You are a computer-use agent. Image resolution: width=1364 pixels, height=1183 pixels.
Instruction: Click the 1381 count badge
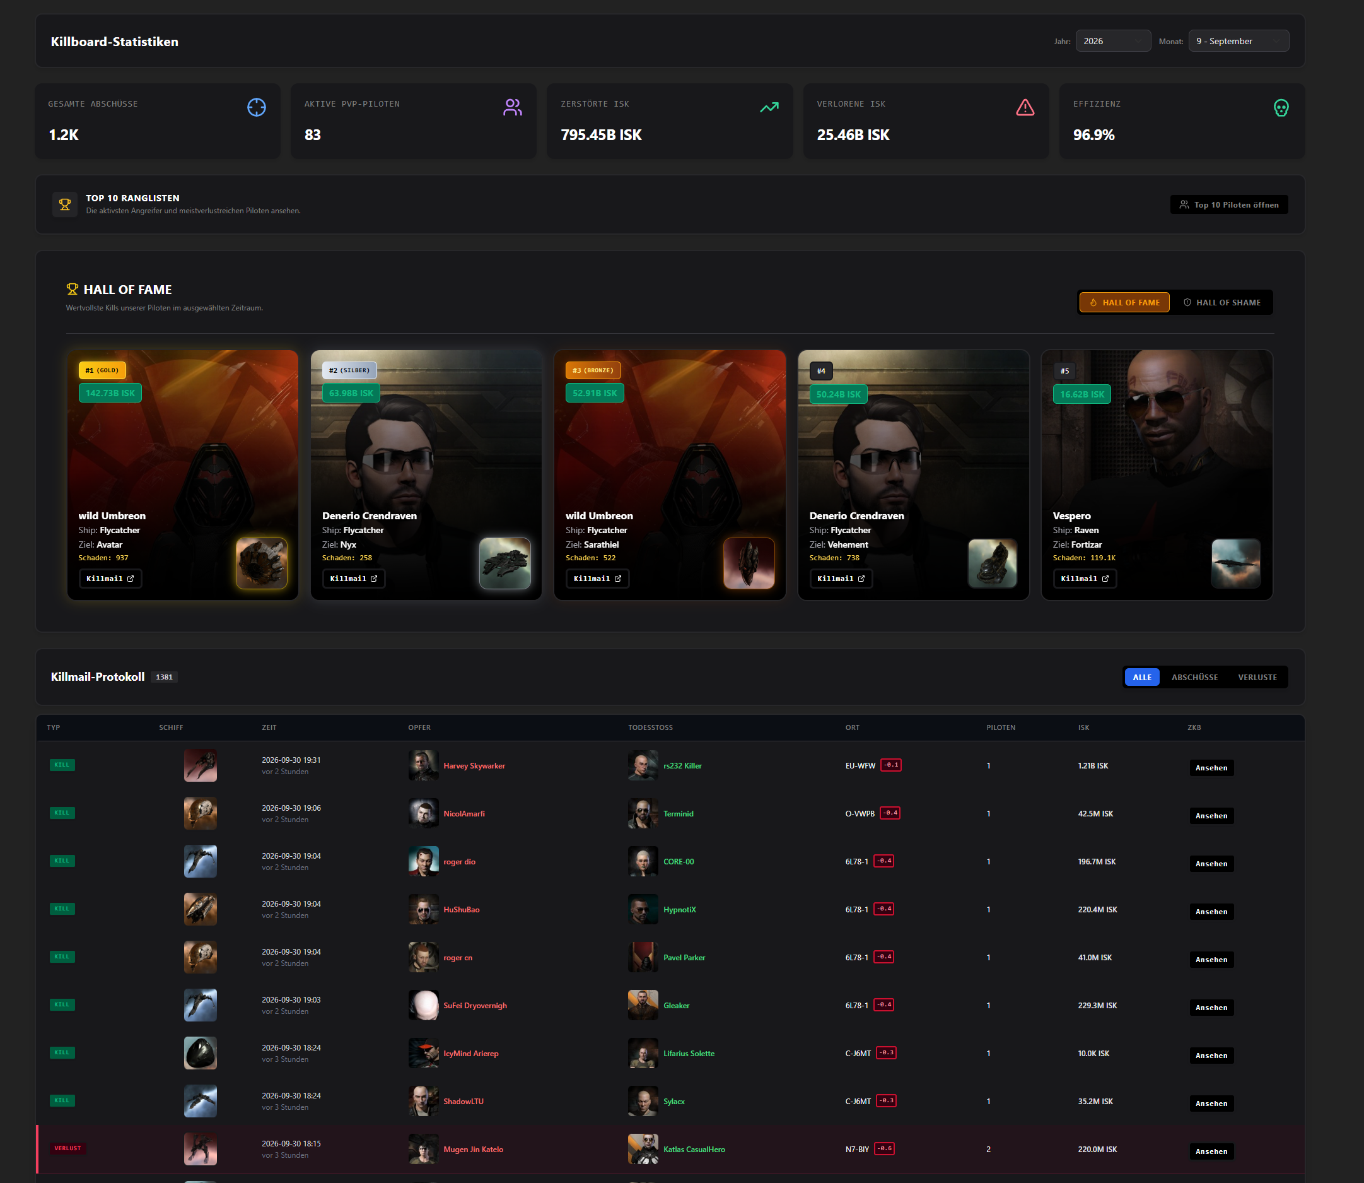(165, 676)
